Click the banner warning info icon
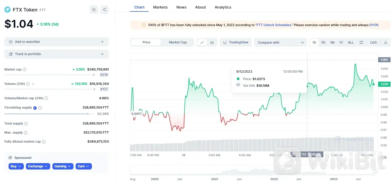 (x=144, y=25)
